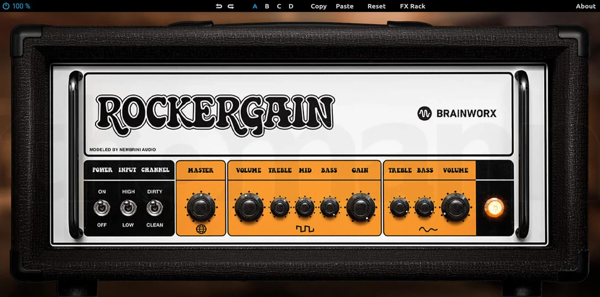Click the Copy button
600x297 pixels.
point(318,6)
